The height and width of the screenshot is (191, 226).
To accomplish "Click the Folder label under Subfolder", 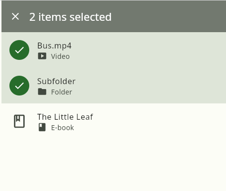I will tap(61, 92).
